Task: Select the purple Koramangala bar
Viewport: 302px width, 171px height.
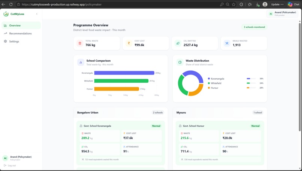Action: pos(124,73)
